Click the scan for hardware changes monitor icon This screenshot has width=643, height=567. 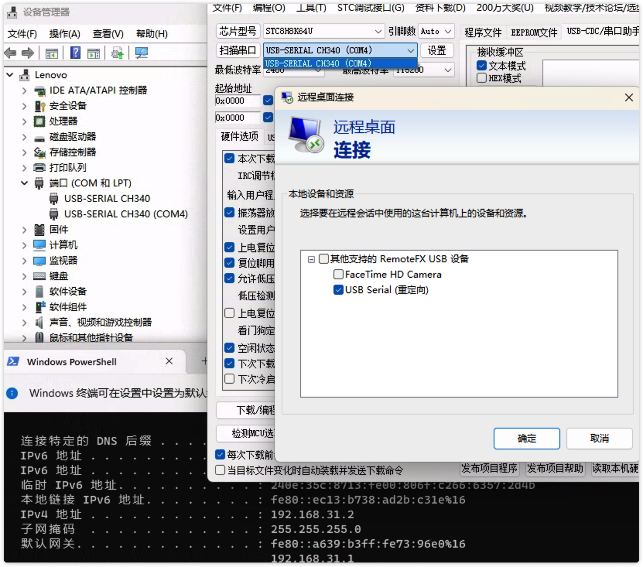(x=142, y=53)
